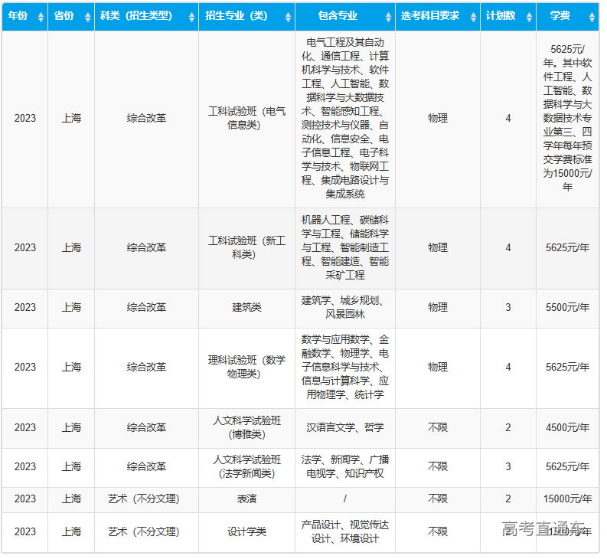The image size is (607, 559).
Task: Select the 人文科学试验班（博雅类） cell
Action: (x=246, y=427)
